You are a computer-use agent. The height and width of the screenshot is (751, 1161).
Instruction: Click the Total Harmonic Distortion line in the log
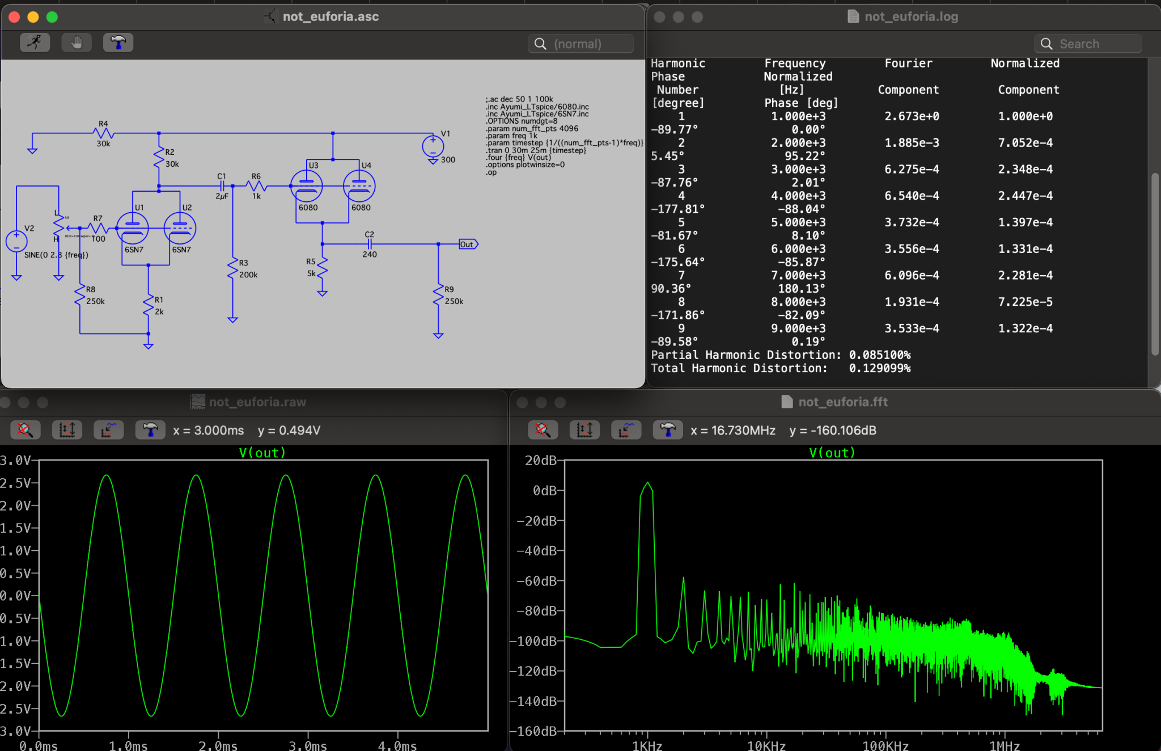point(781,368)
